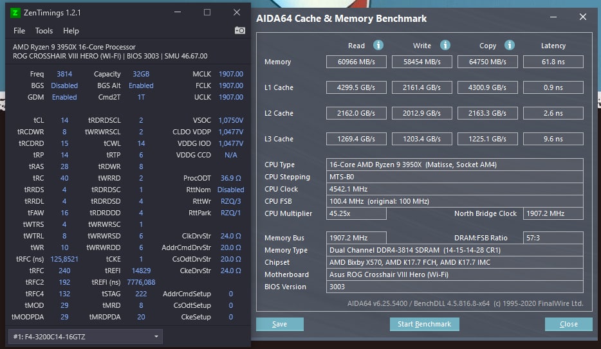The width and height of the screenshot is (601, 349).
Task: Click the CPU Clock field 4542.1 MHz
Action: coord(454,189)
